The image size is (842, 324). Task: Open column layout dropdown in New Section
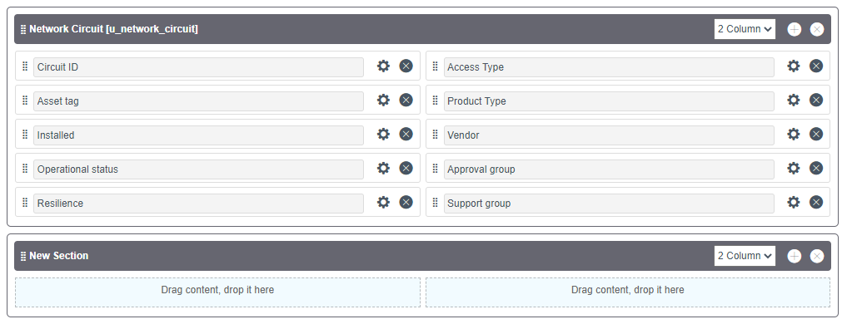(745, 255)
